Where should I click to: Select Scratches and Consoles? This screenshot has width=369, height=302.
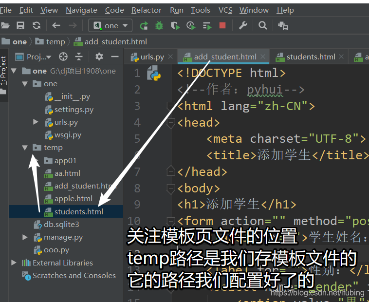pyautogui.click(x=69, y=276)
